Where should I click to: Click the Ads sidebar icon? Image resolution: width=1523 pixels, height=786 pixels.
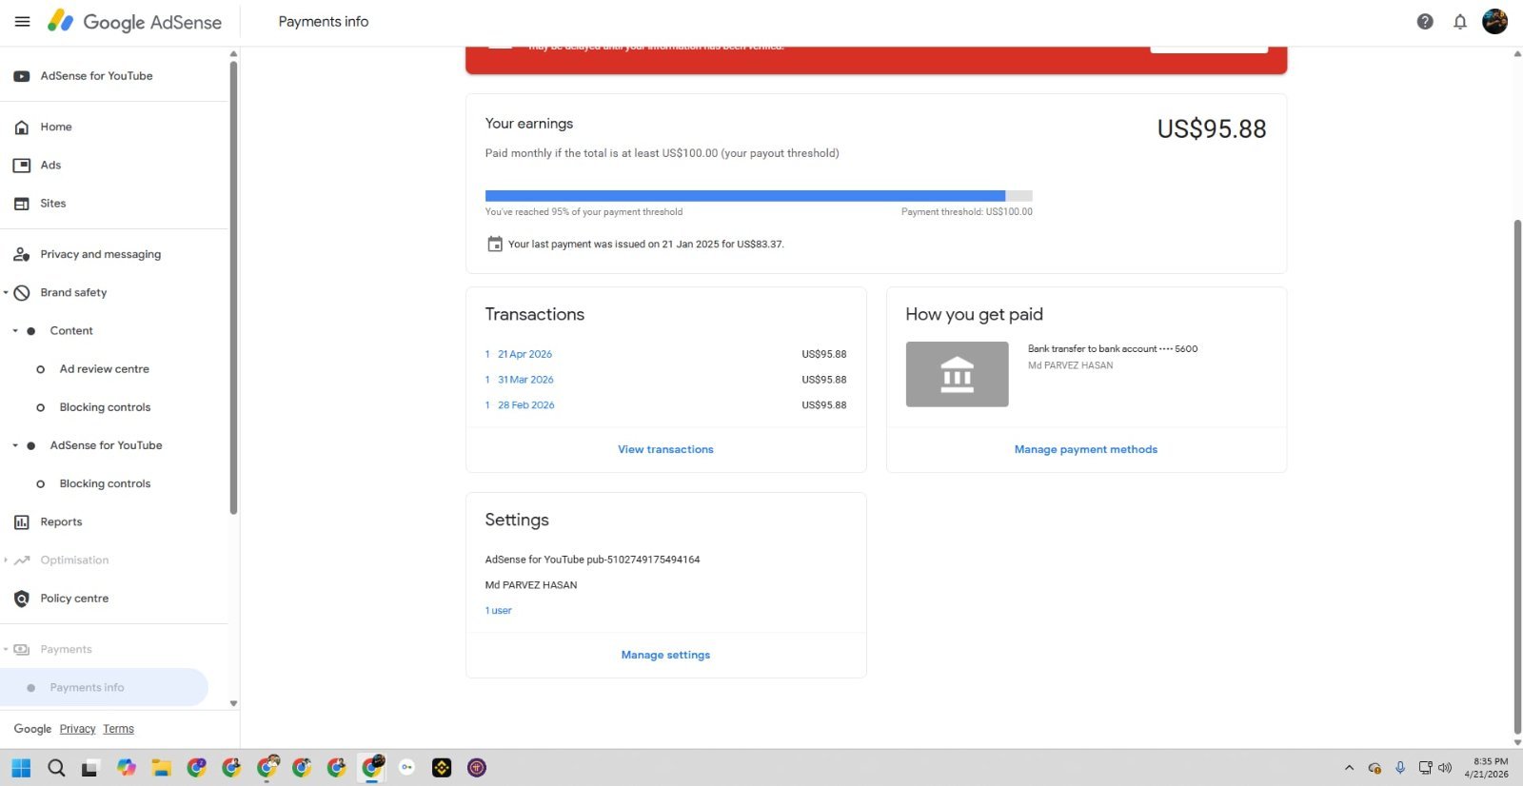(22, 166)
